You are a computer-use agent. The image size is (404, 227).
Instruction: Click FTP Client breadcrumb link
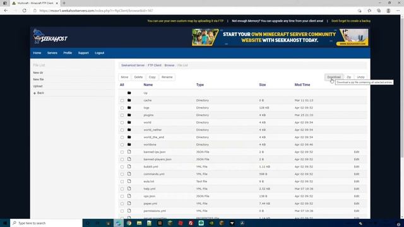pos(155,65)
